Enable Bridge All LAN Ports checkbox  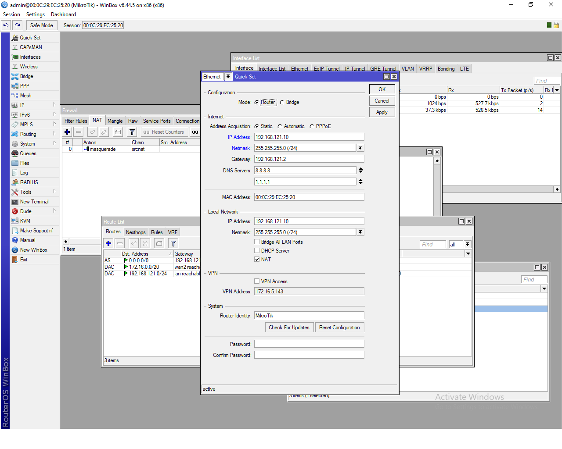pyautogui.click(x=257, y=242)
